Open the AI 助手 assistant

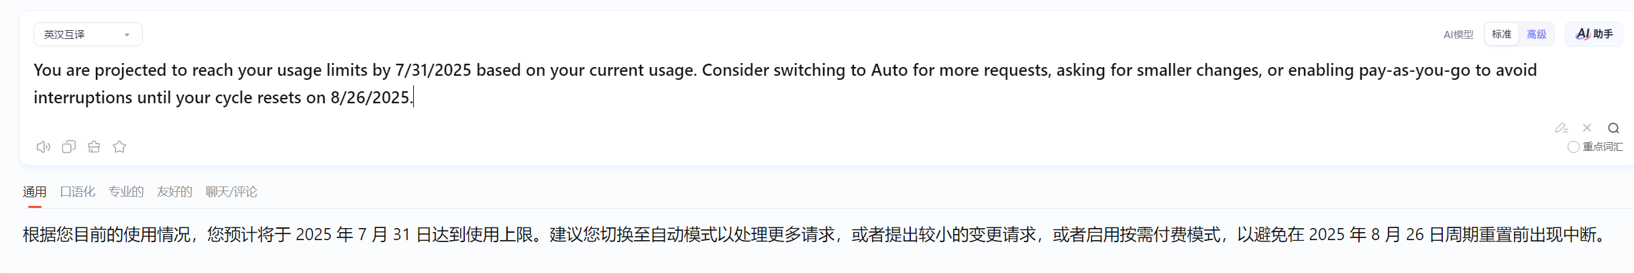1594,34
